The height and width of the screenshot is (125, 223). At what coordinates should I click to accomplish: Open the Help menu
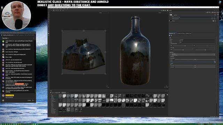point(67,9)
